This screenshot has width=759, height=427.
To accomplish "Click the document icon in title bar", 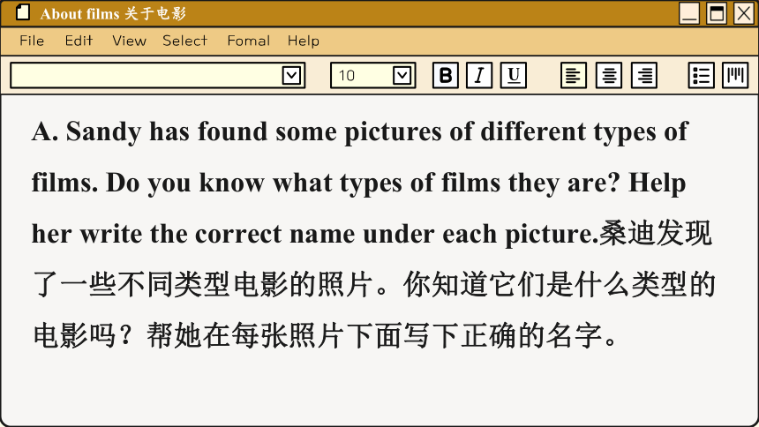I will pyautogui.click(x=22, y=12).
